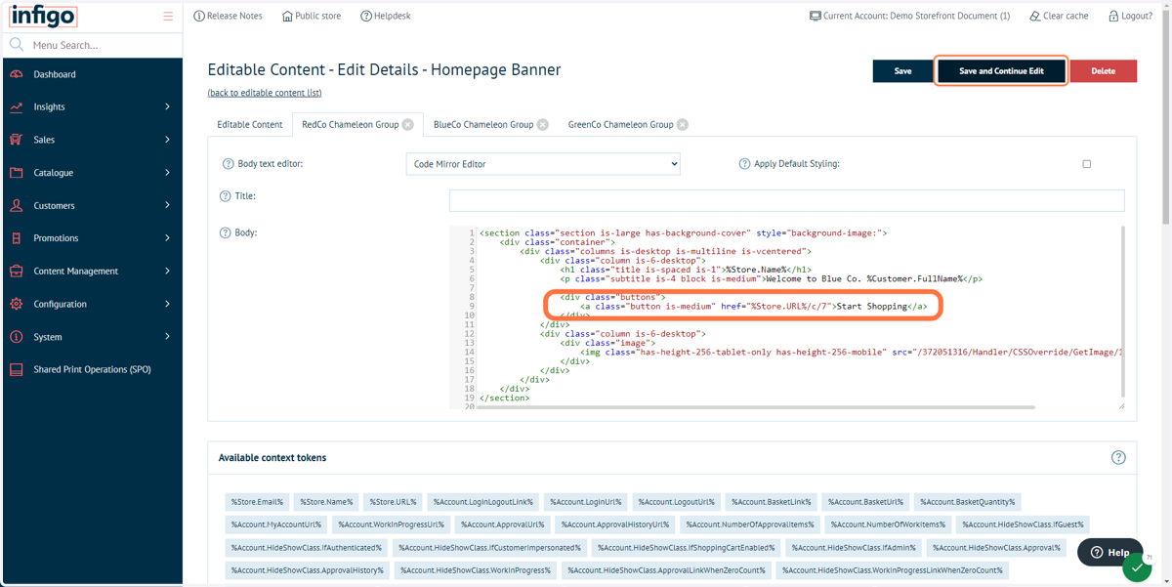Click Save and Continue Edit button
1172x587 pixels.
1001,71
